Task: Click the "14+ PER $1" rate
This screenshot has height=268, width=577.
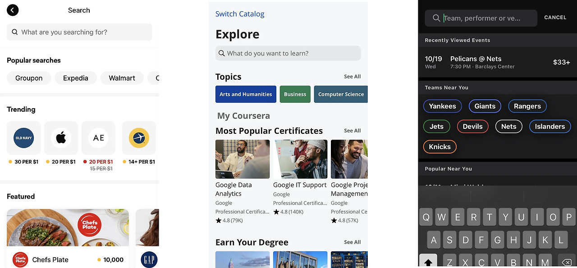Action: [x=142, y=162]
